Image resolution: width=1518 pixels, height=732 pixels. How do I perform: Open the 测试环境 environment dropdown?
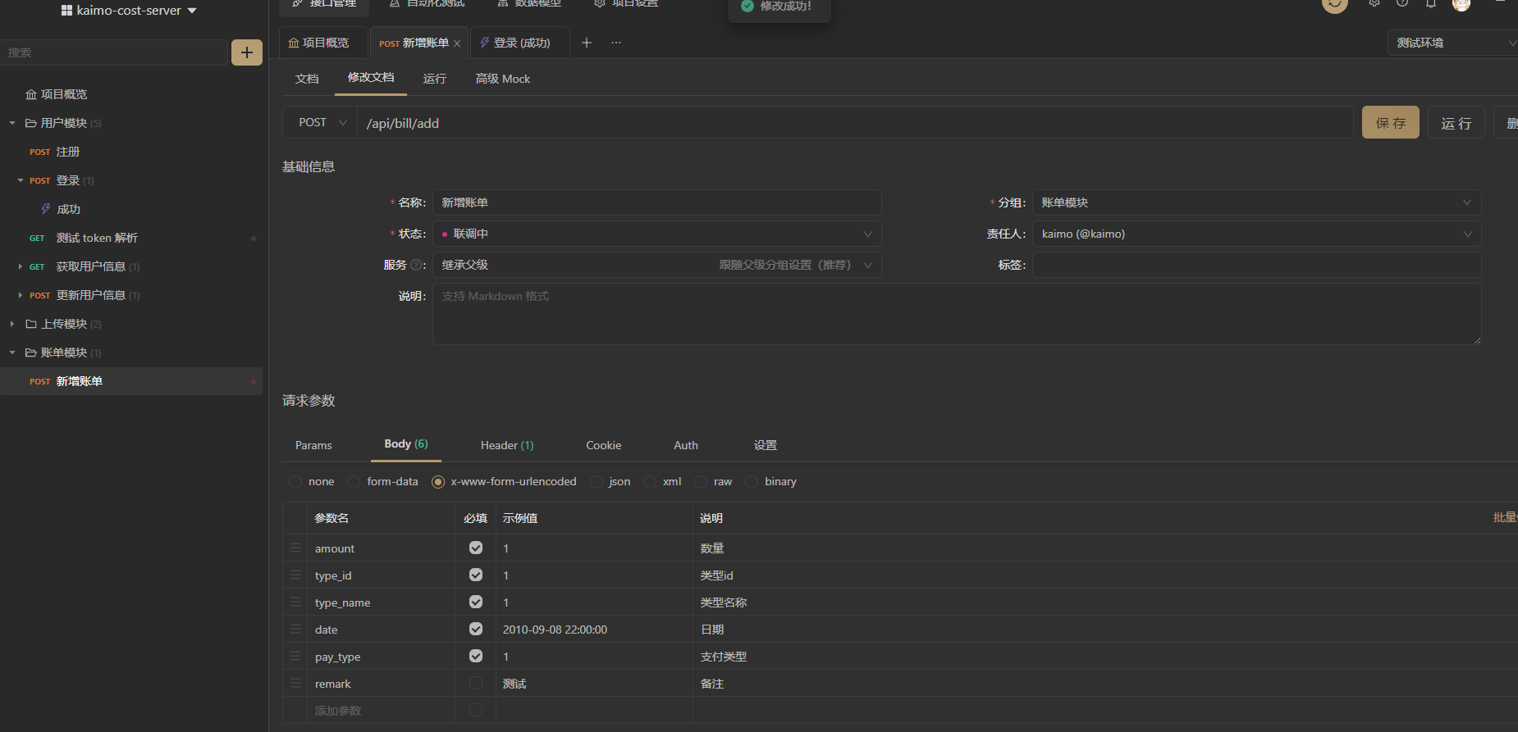click(1452, 43)
